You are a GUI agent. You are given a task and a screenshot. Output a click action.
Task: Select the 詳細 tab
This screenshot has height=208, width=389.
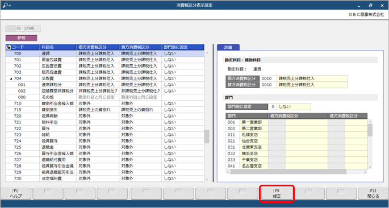[228, 47]
